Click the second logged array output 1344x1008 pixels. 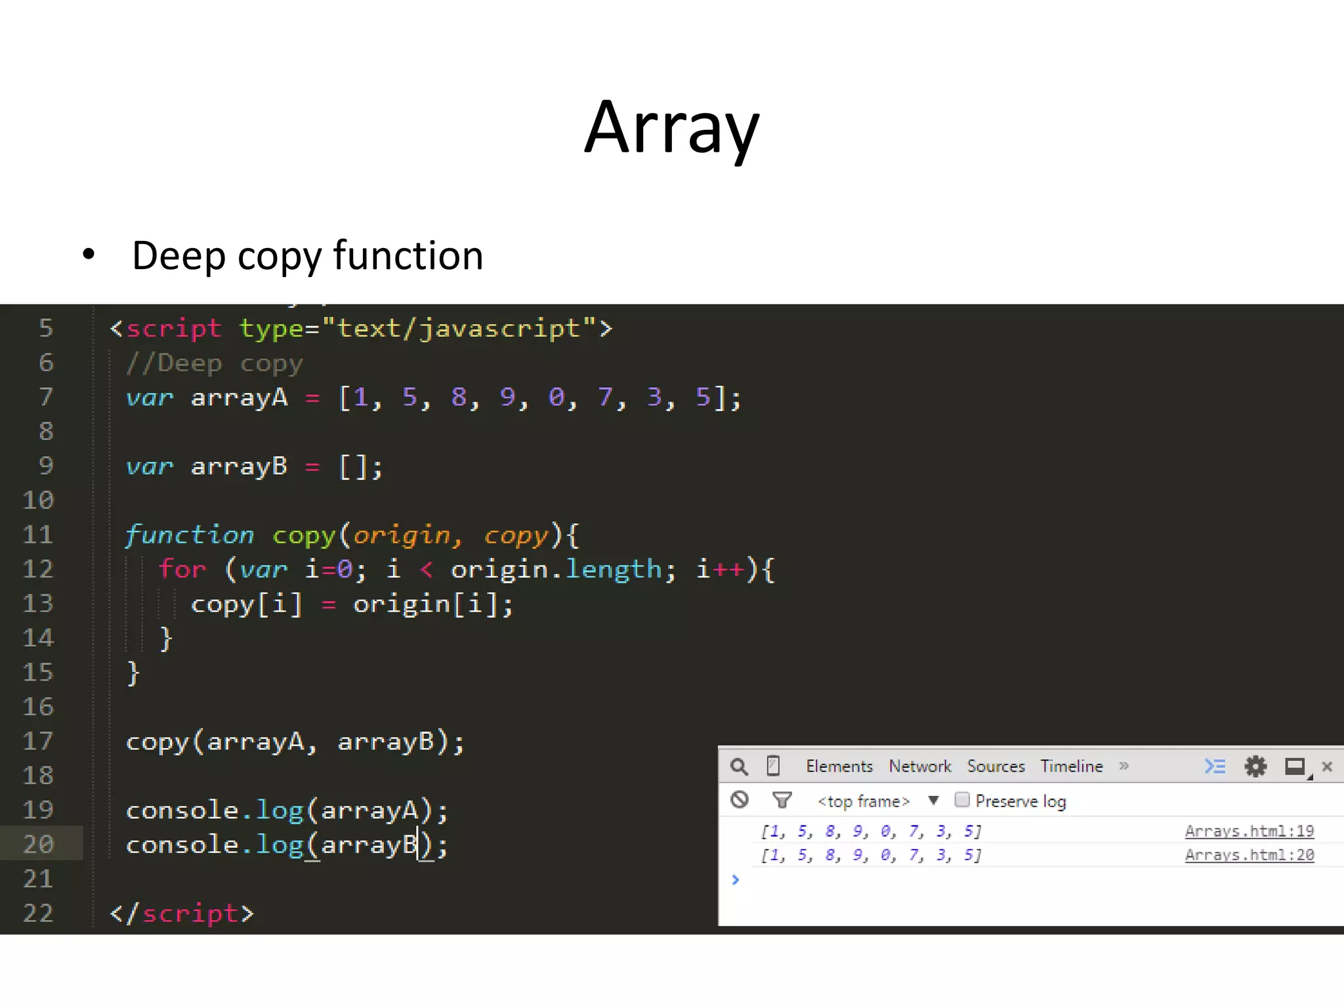point(871,855)
